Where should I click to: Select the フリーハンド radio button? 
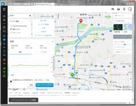(x=11, y=33)
